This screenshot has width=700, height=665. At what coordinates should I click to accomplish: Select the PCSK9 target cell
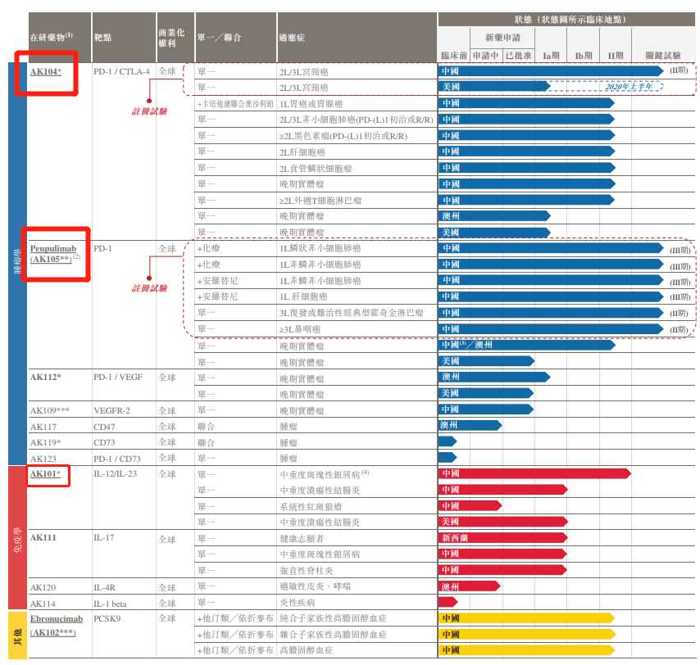(107, 618)
